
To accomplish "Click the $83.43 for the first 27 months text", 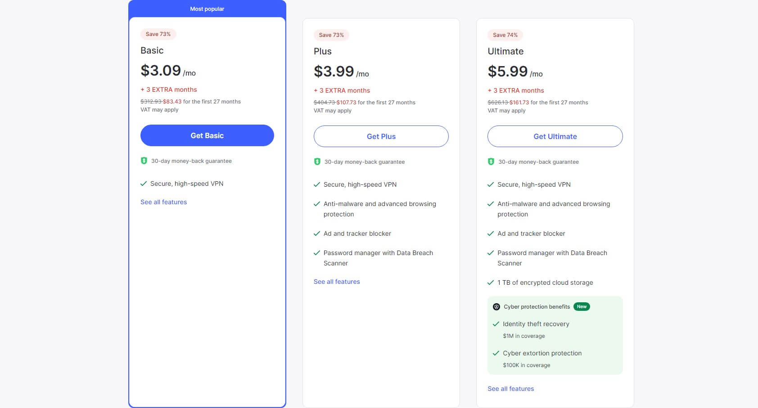I will pos(202,102).
